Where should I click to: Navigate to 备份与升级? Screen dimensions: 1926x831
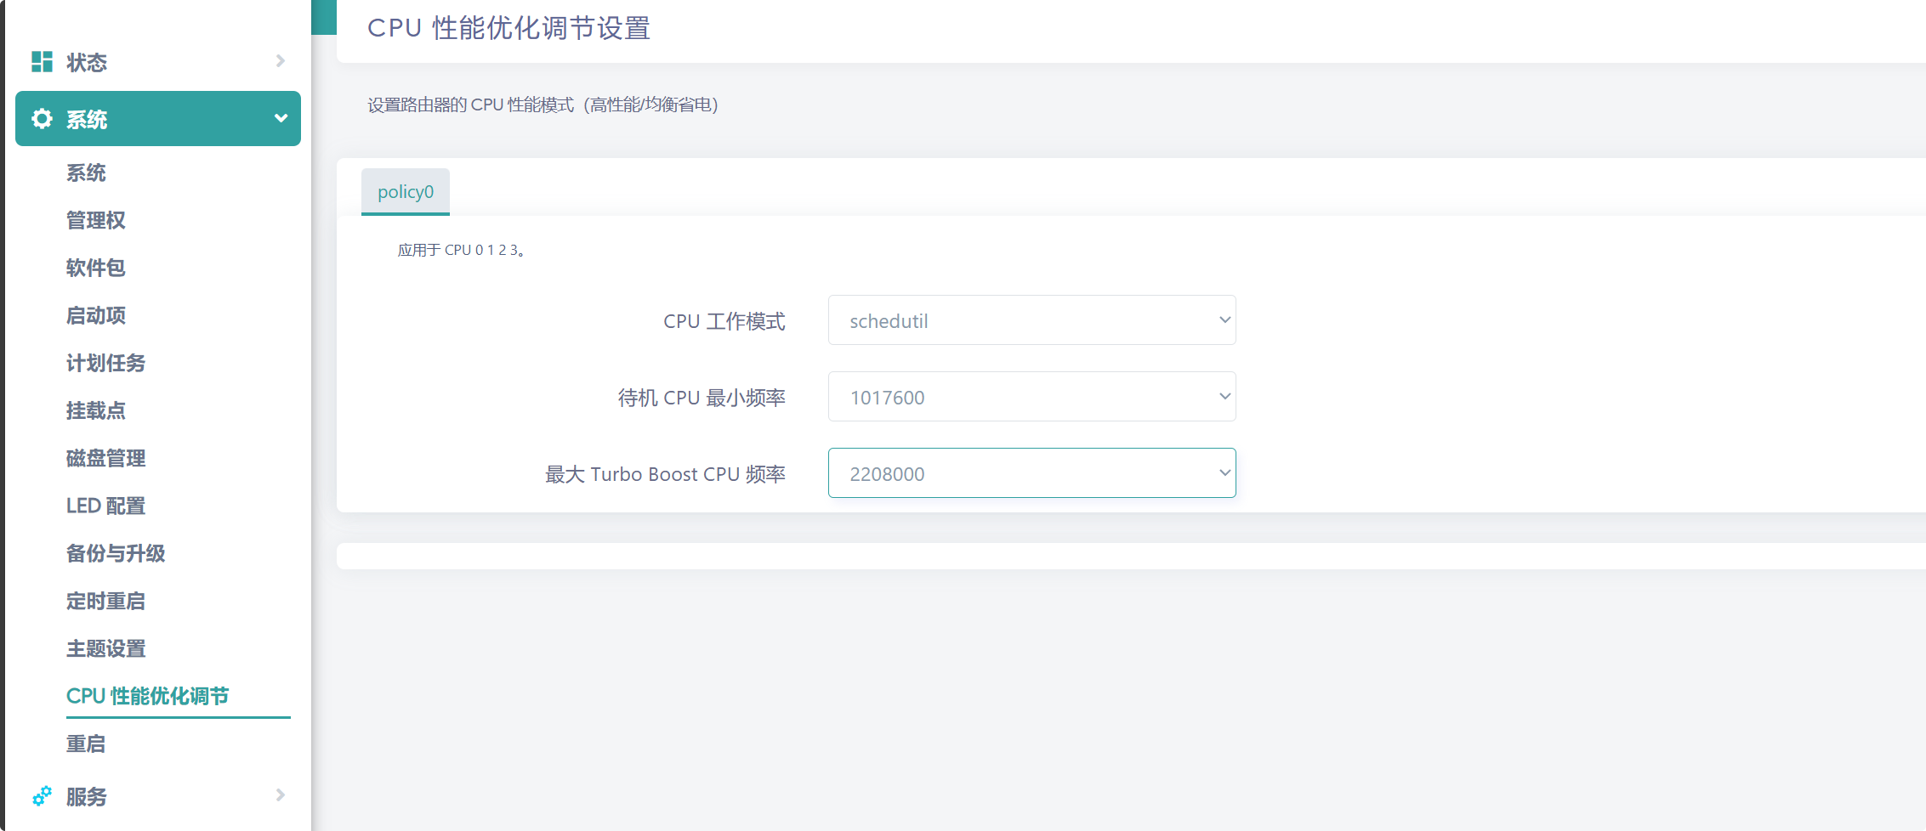116,554
